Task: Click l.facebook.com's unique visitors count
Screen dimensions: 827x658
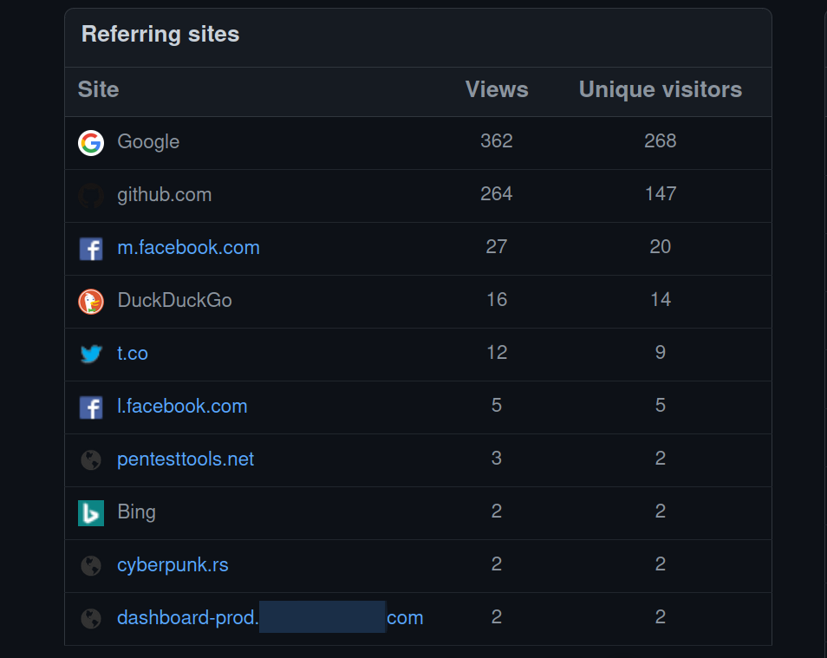Action: 661,405
